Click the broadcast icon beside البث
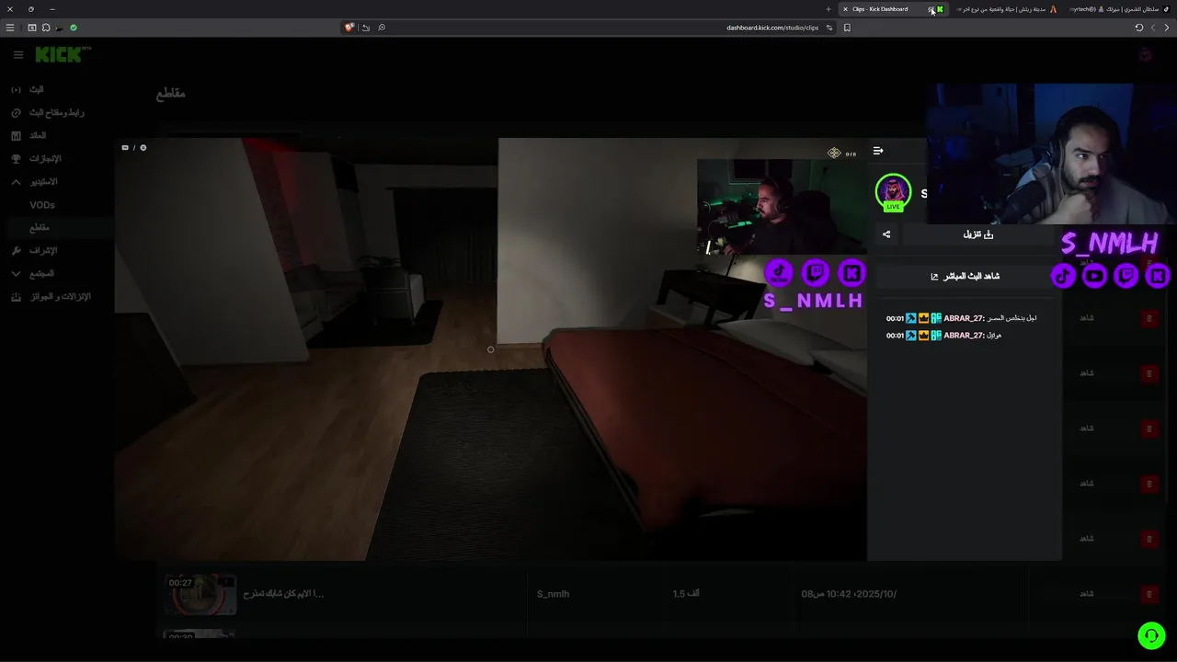 16,89
